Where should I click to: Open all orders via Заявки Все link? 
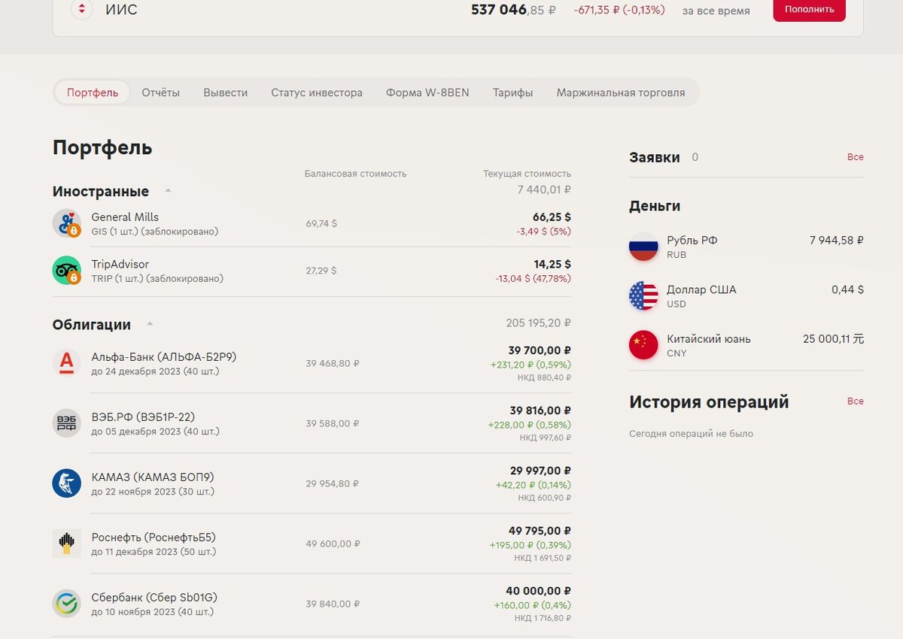(856, 157)
